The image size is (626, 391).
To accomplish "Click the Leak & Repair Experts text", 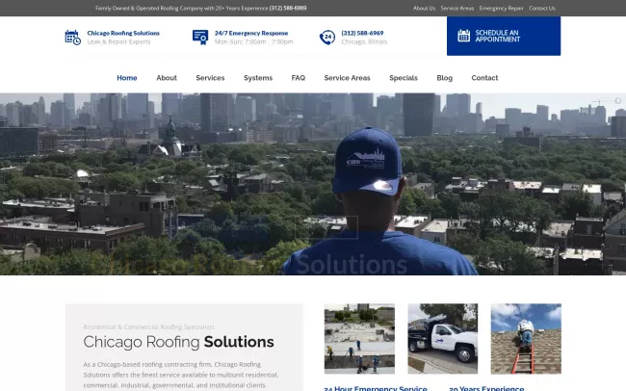I will pyautogui.click(x=119, y=41).
